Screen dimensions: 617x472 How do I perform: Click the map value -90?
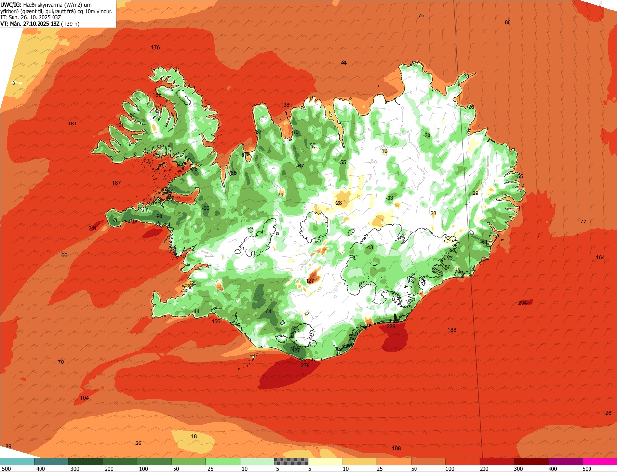click(x=159, y=216)
